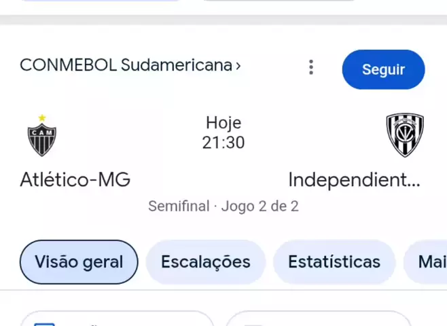
Task: Click the truncated Independient... team name
Action: [354, 180]
